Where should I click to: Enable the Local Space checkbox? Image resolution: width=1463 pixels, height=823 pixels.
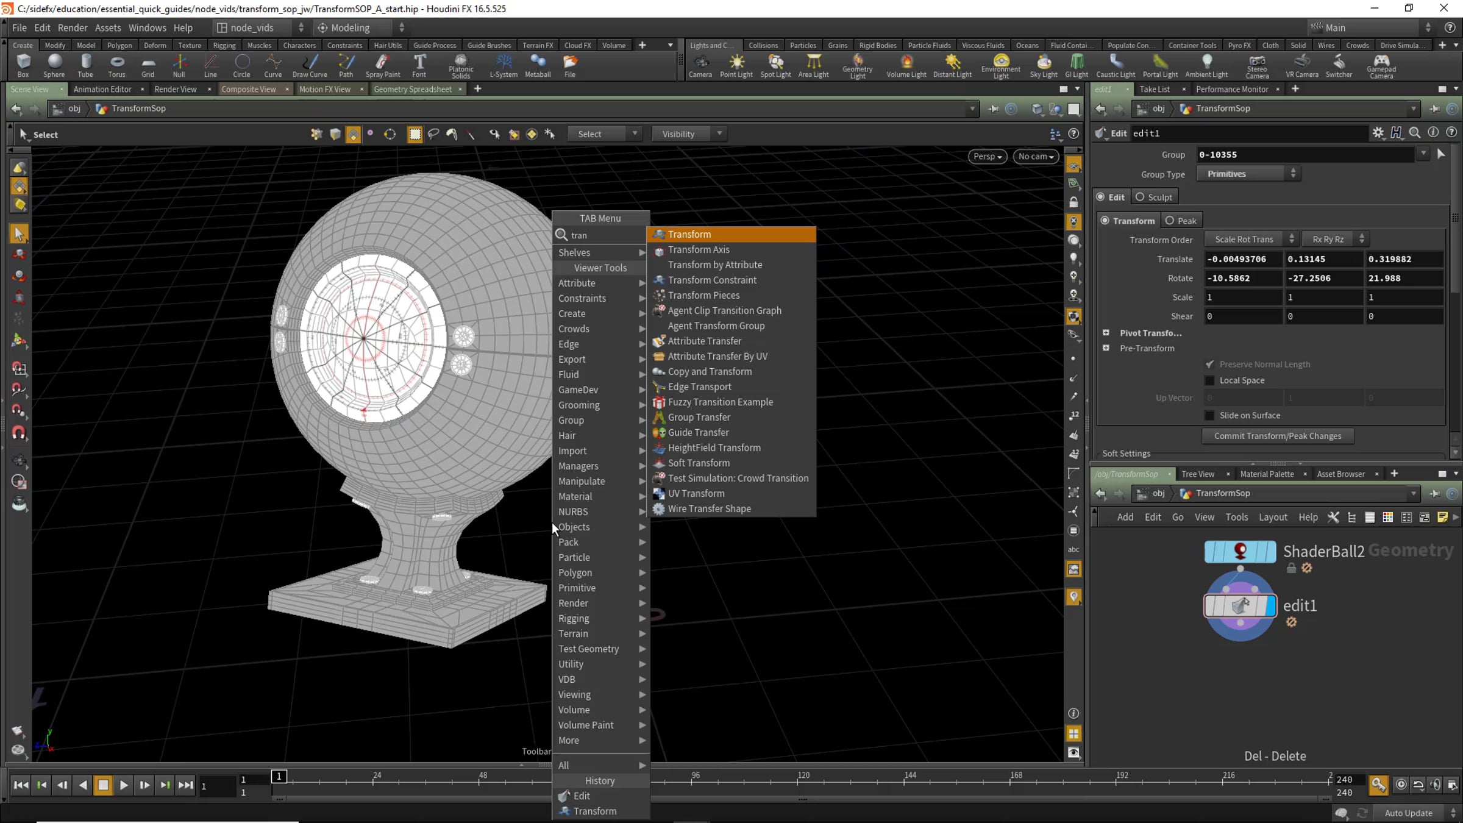tap(1210, 380)
